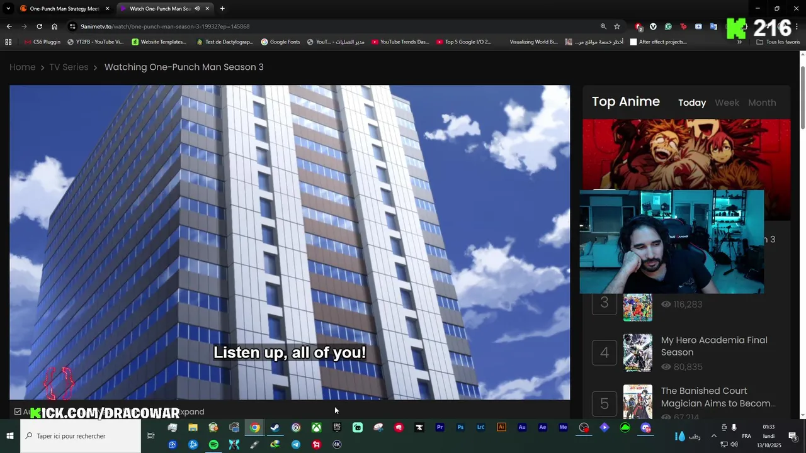Show Top Anime for Today
The height and width of the screenshot is (453, 806).
coord(692,103)
